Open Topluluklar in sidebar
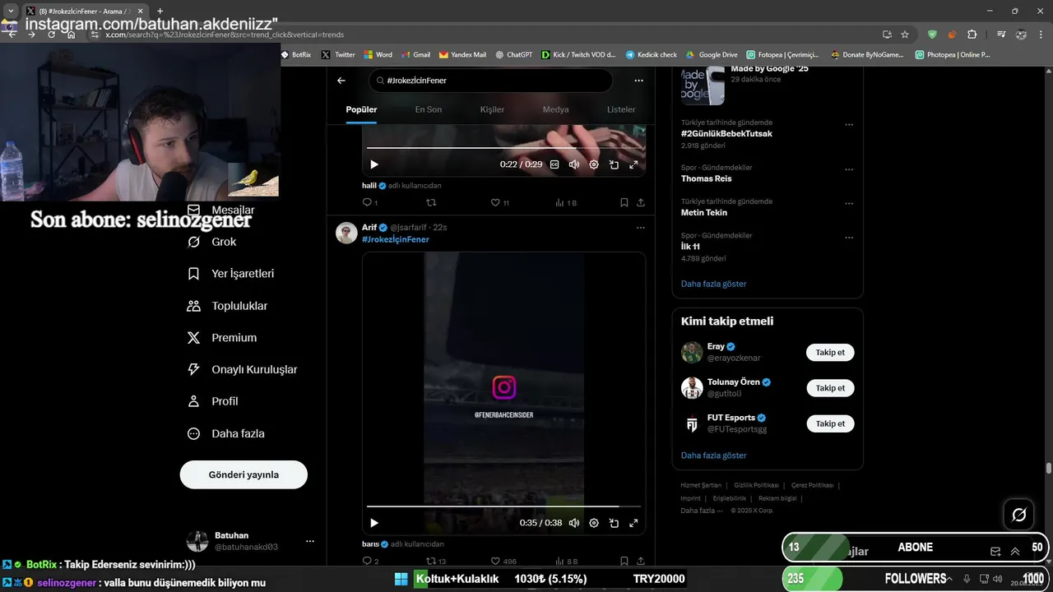The height and width of the screenshot is (592, 1053). 228,306
